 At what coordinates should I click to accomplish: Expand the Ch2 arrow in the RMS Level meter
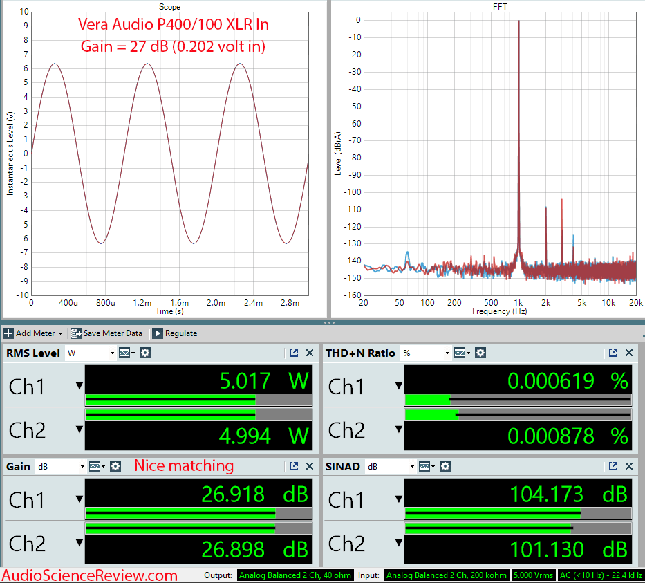coord(79,431)
